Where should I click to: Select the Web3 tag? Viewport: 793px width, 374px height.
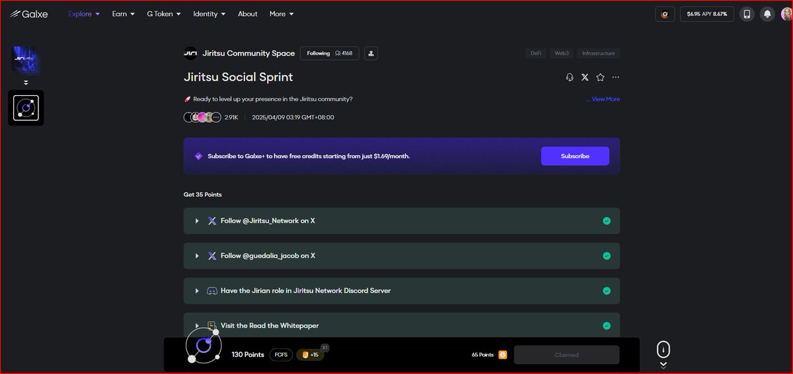click(562, 54)
